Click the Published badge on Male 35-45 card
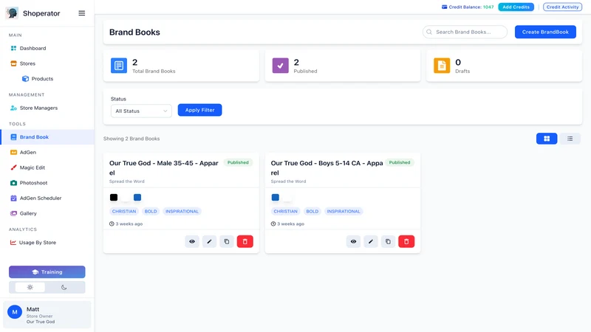Image resolution: width=591 pixels, height=332 pixels. (x=238, y=162)
